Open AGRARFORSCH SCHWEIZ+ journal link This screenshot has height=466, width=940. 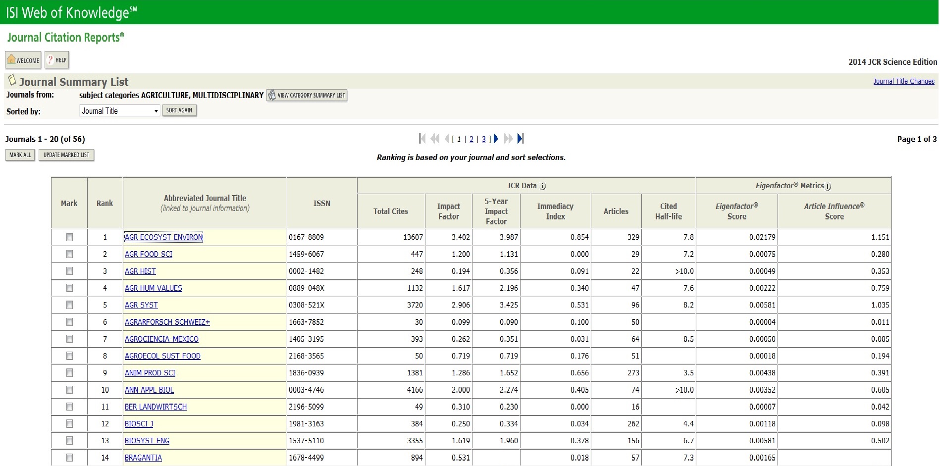[x=167, y=322]
